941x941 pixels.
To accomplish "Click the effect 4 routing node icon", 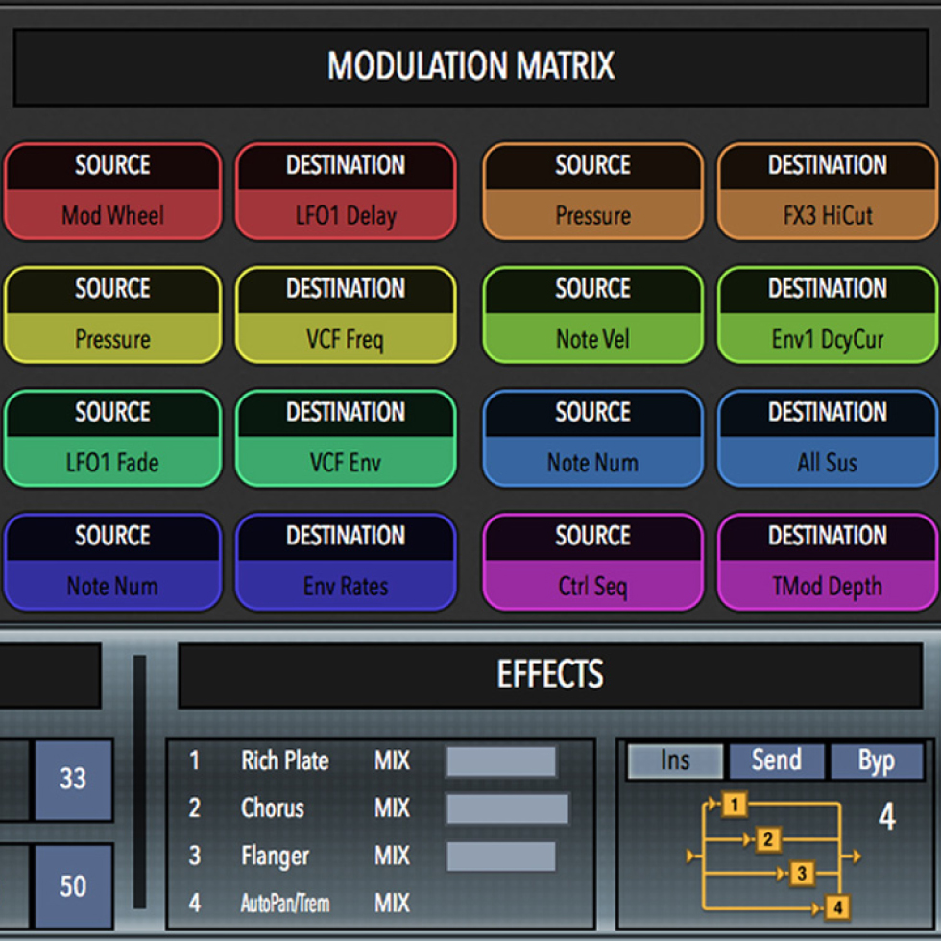I will pyautogui.click(x=837, y=907).
